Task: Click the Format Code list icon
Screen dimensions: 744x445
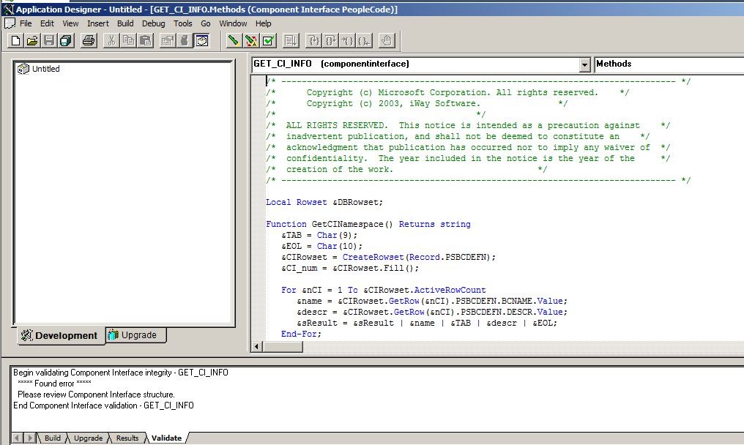Action: [x=291, y=41]
